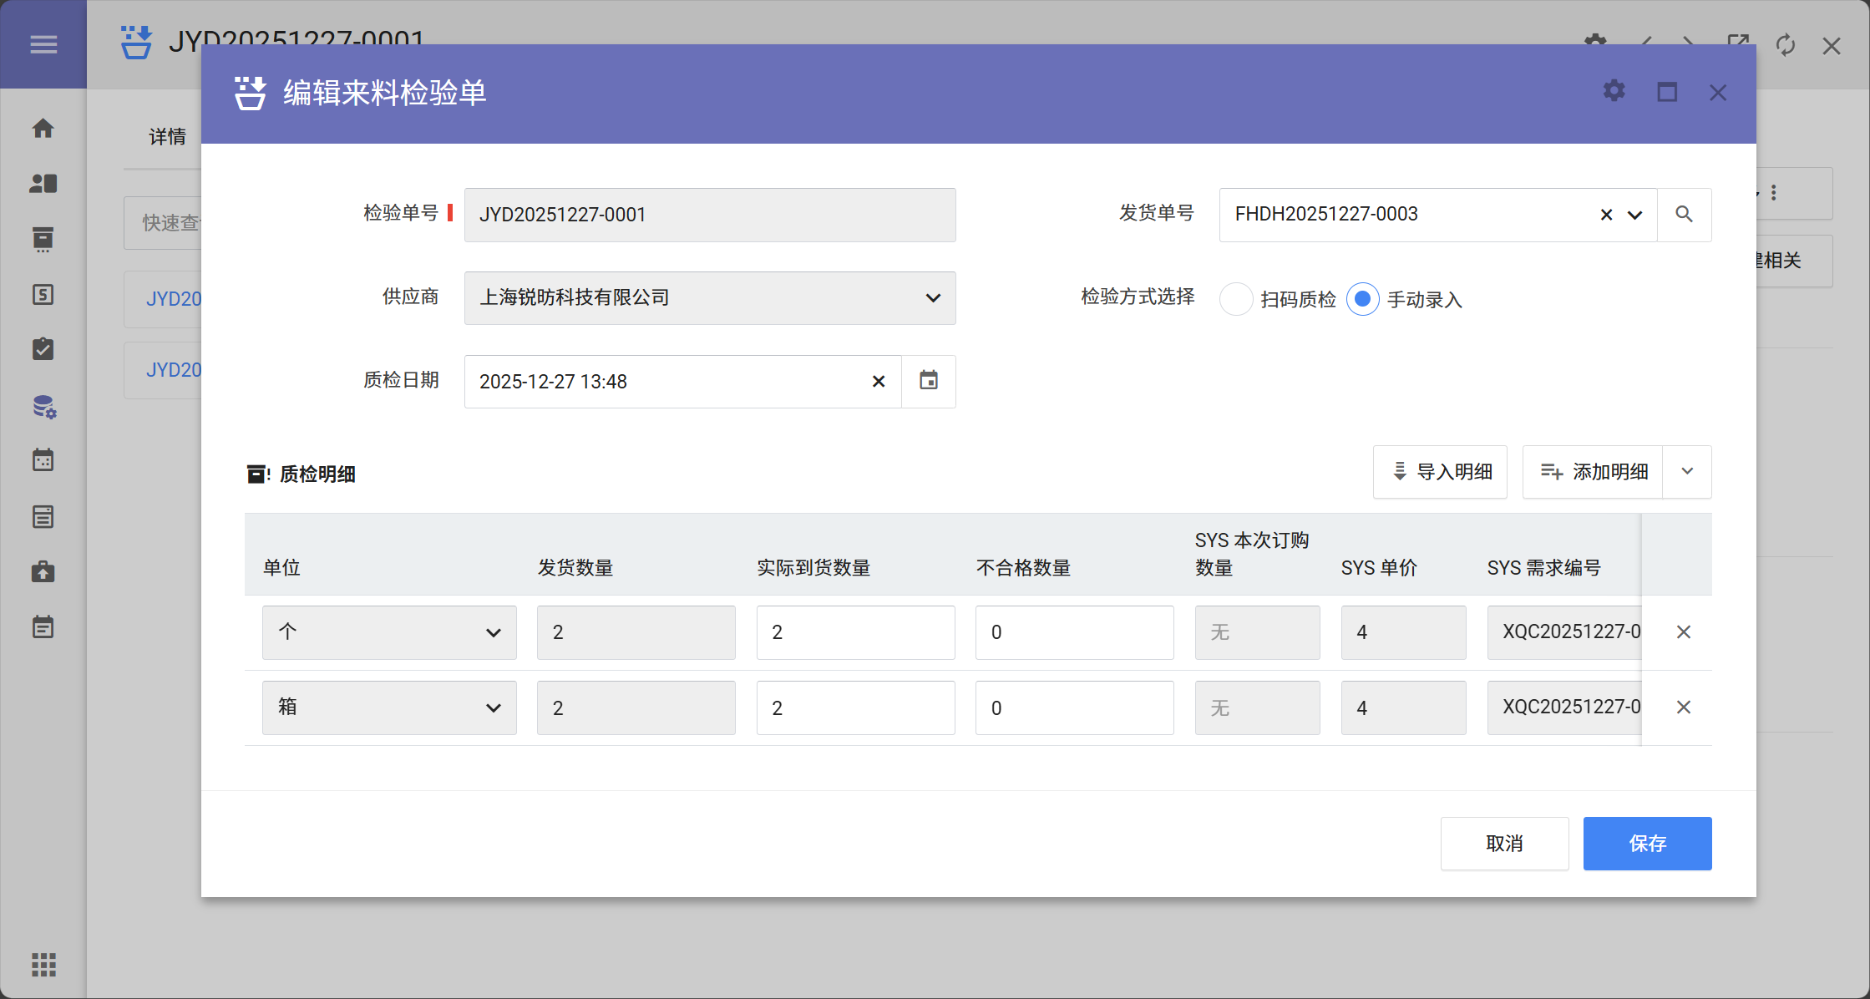Select the 手动录入 radio option
Image resolution: width=1870 pixels, height=999 pixels.
point(1362,299)
